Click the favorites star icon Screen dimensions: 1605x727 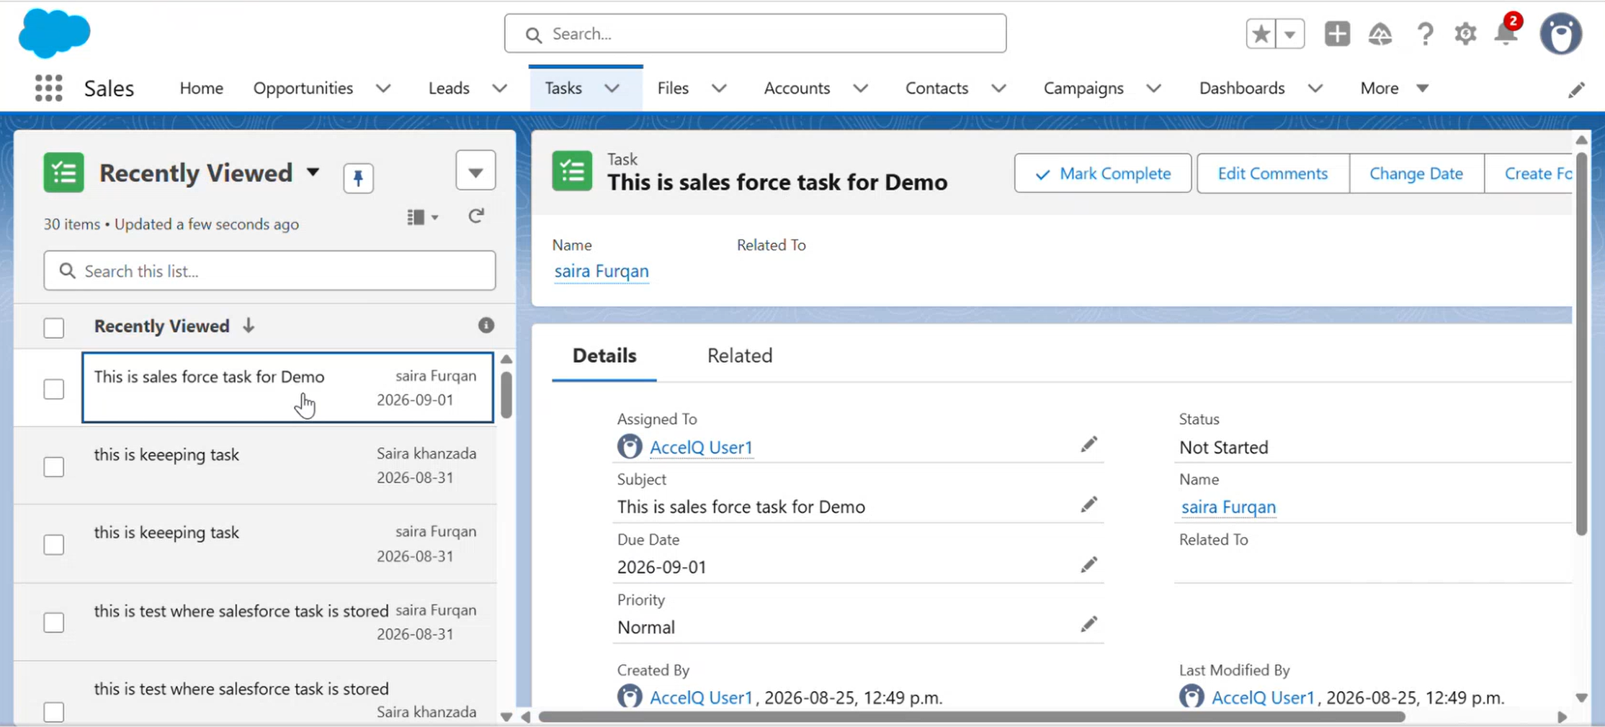(x=1261, y=34)
